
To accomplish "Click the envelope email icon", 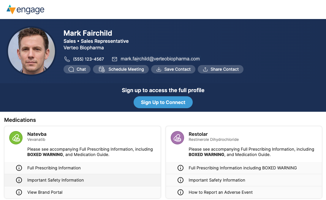I will pos(114,59).
